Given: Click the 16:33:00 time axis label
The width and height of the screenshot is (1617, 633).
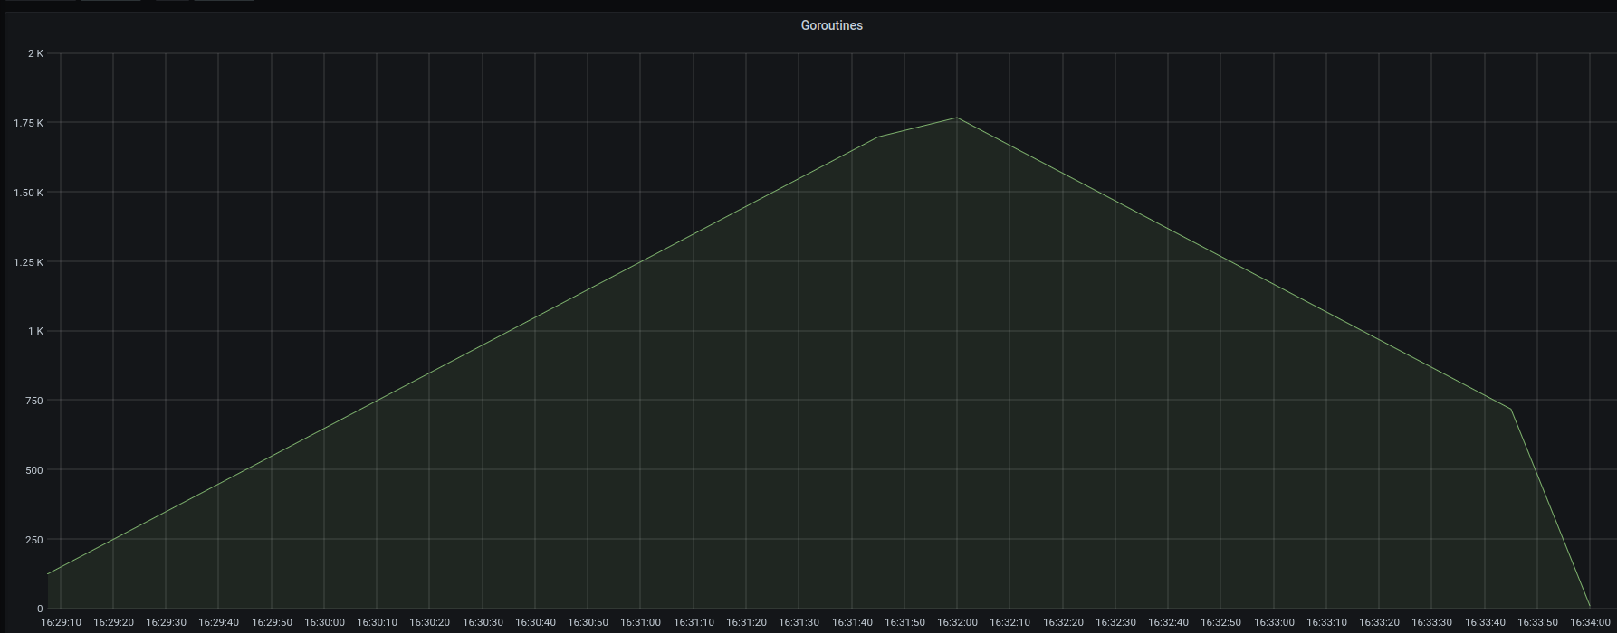Looking at the screenshot, I should 1273,622.
